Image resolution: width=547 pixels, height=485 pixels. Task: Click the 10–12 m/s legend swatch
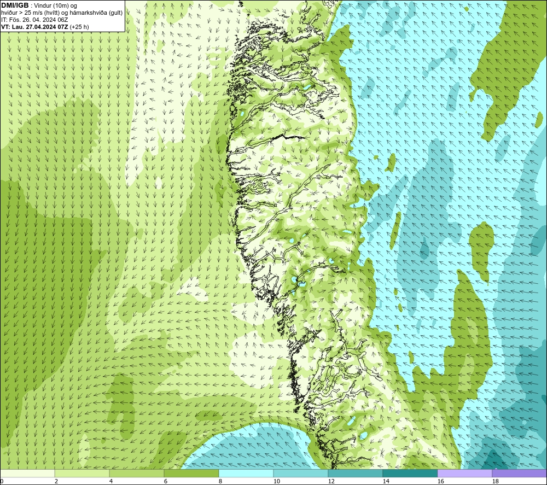pos(301,473)
